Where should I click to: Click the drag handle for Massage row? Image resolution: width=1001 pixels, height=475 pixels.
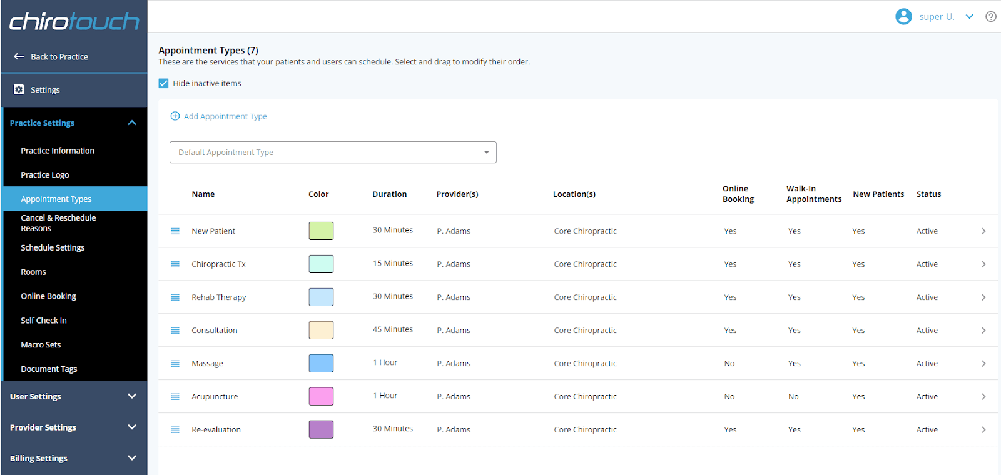point(175,364)
